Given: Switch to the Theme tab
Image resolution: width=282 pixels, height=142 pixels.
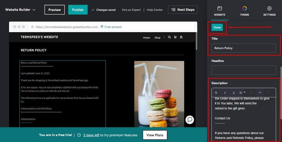Looking at the screenshot, I should pyautogui.click(x=244, y=11).
